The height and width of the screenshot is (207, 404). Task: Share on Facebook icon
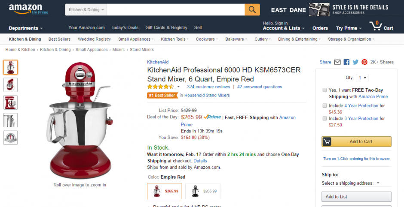pos(346,62)
